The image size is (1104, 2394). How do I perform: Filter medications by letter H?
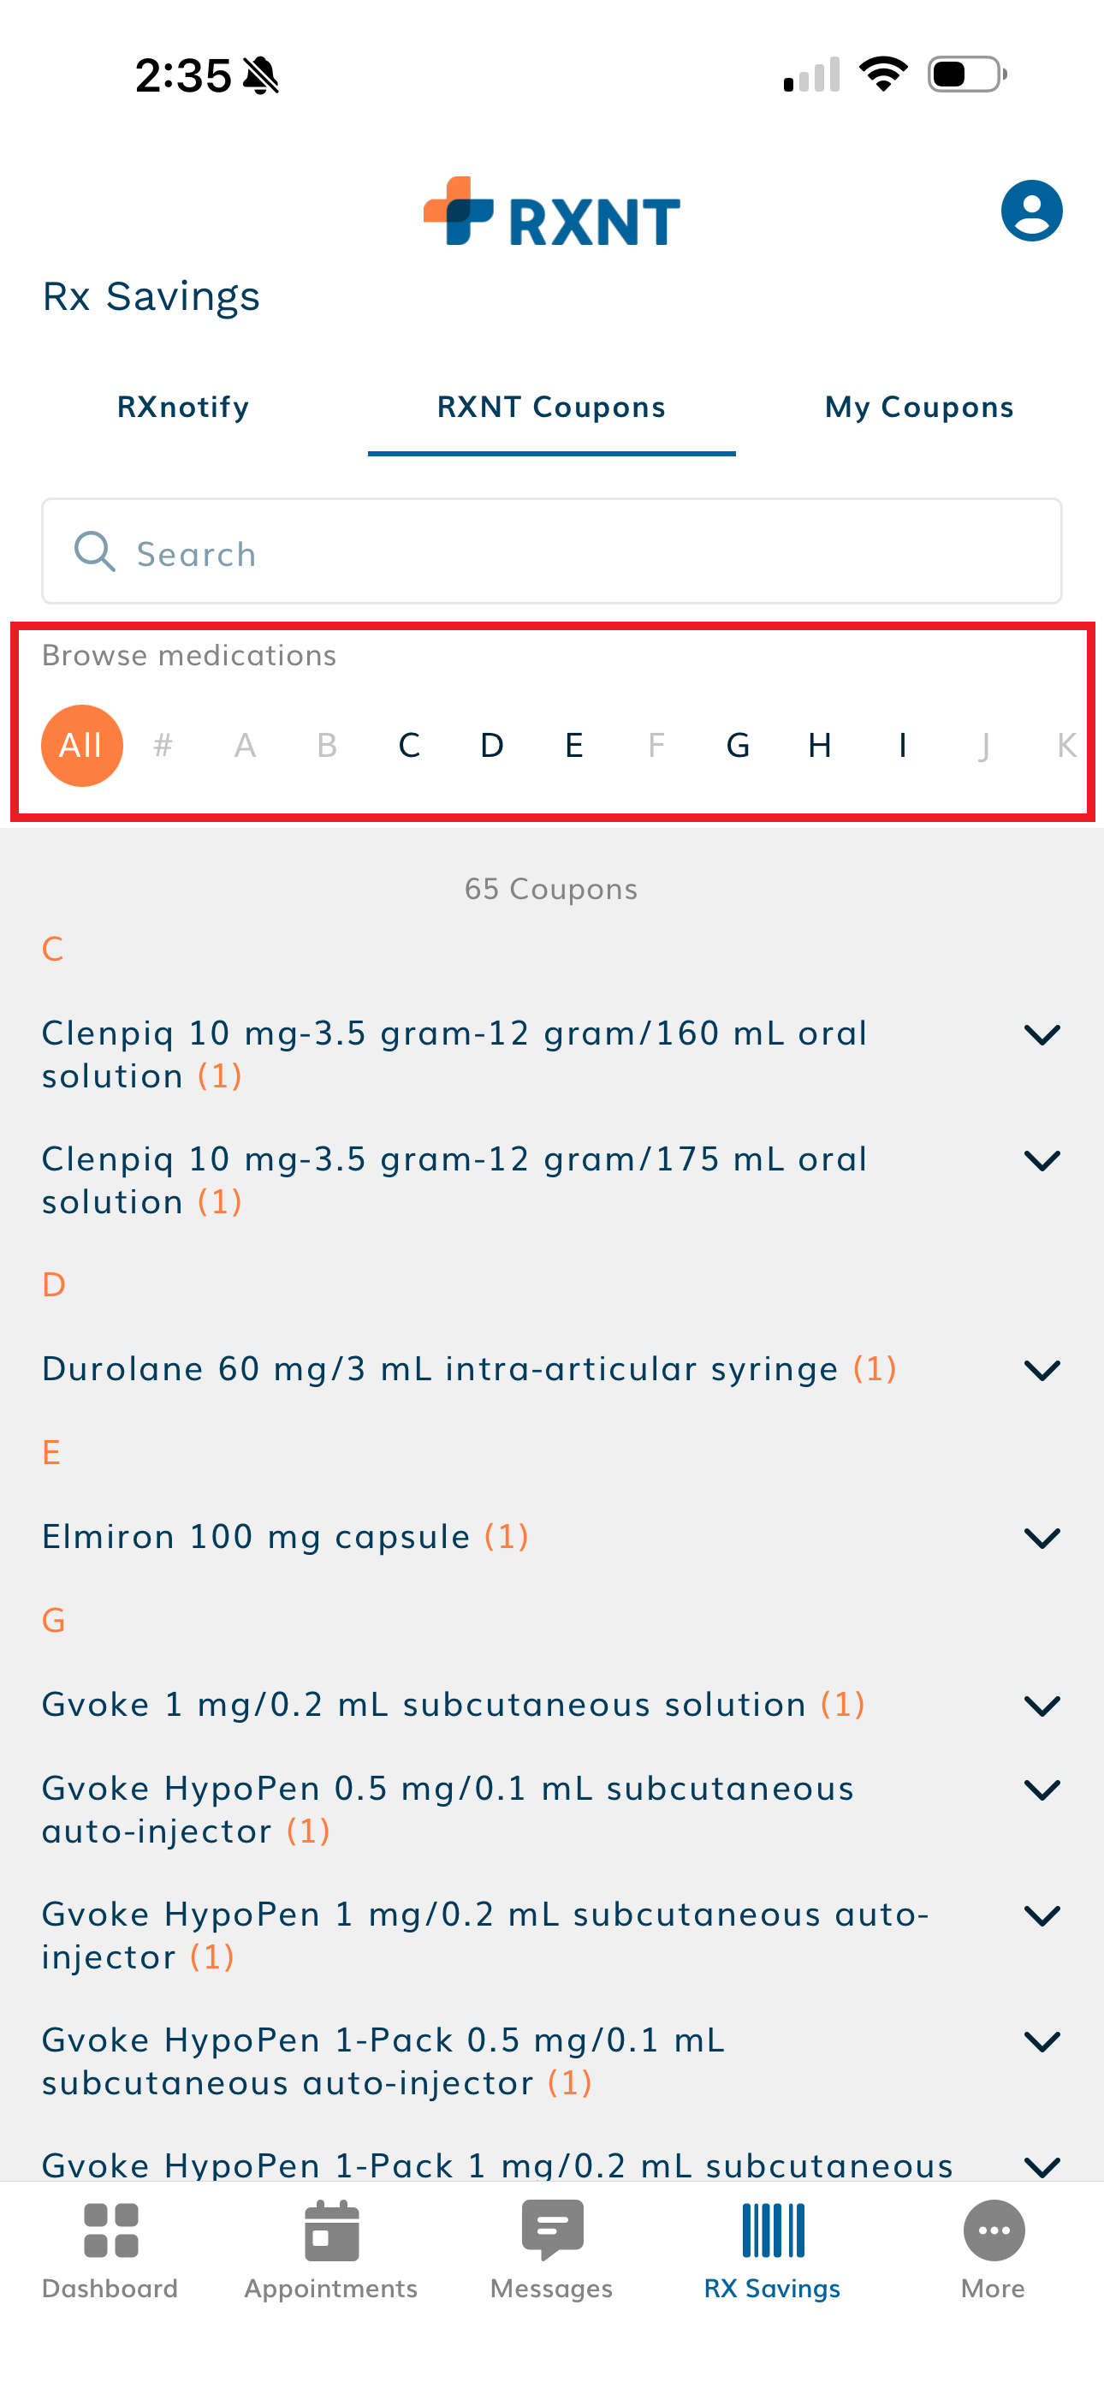point(820,745)
